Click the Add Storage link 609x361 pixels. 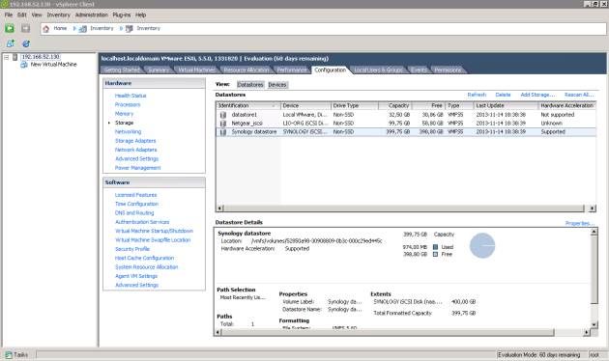click(x=537, y=95)
